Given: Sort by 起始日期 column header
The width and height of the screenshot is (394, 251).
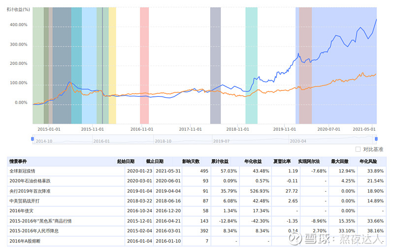Looking at the screenshot, I should pyautogui.click(x=126, y=161).
